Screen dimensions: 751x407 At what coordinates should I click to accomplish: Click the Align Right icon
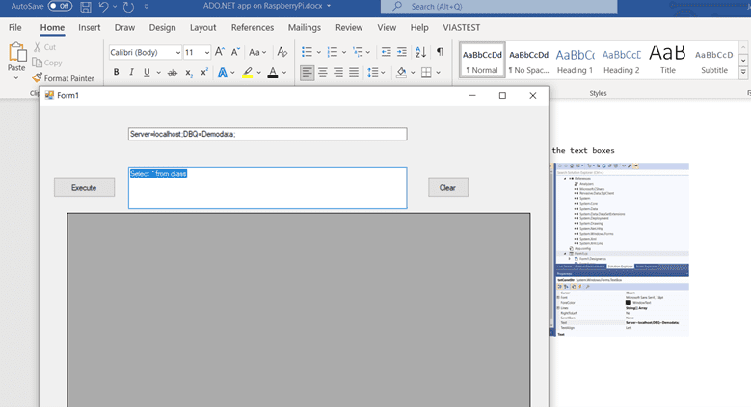pyautogui.click(x=338, y=73)
